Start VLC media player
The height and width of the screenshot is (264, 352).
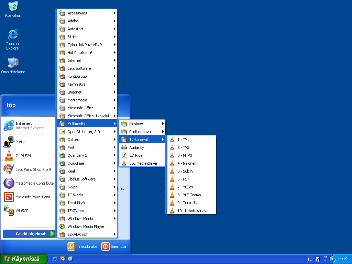(x=142, y=163)
